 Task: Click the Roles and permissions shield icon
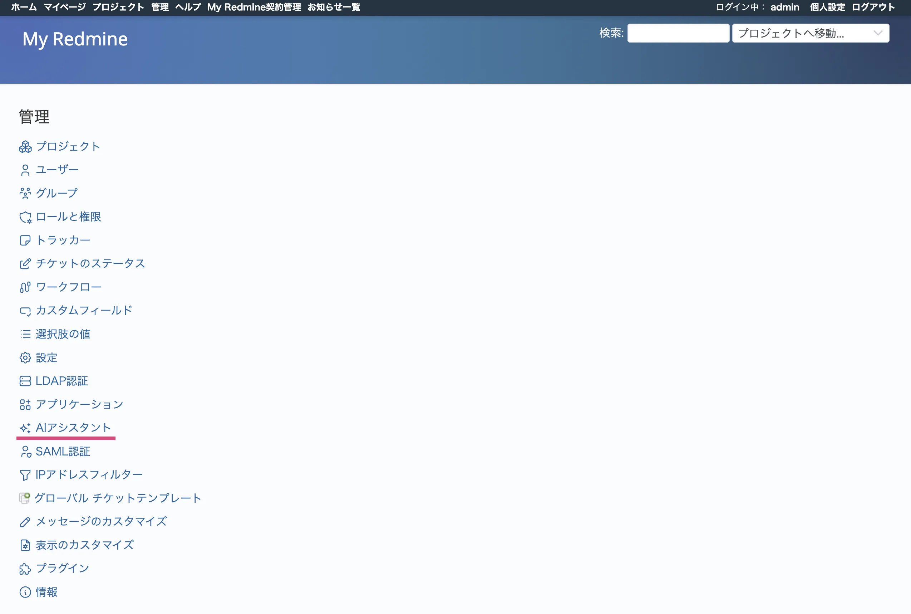25,217
